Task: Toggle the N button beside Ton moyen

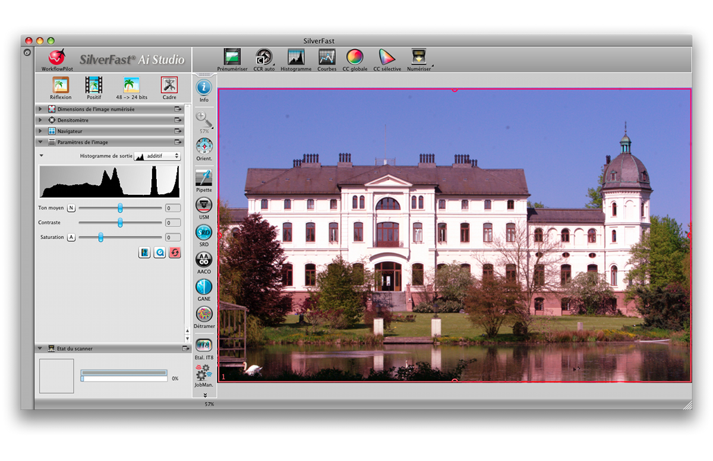Action: [x=71, y=208]
